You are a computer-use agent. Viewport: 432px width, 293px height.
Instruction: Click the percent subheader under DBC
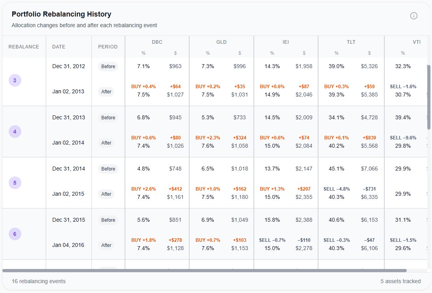(143, 52)
